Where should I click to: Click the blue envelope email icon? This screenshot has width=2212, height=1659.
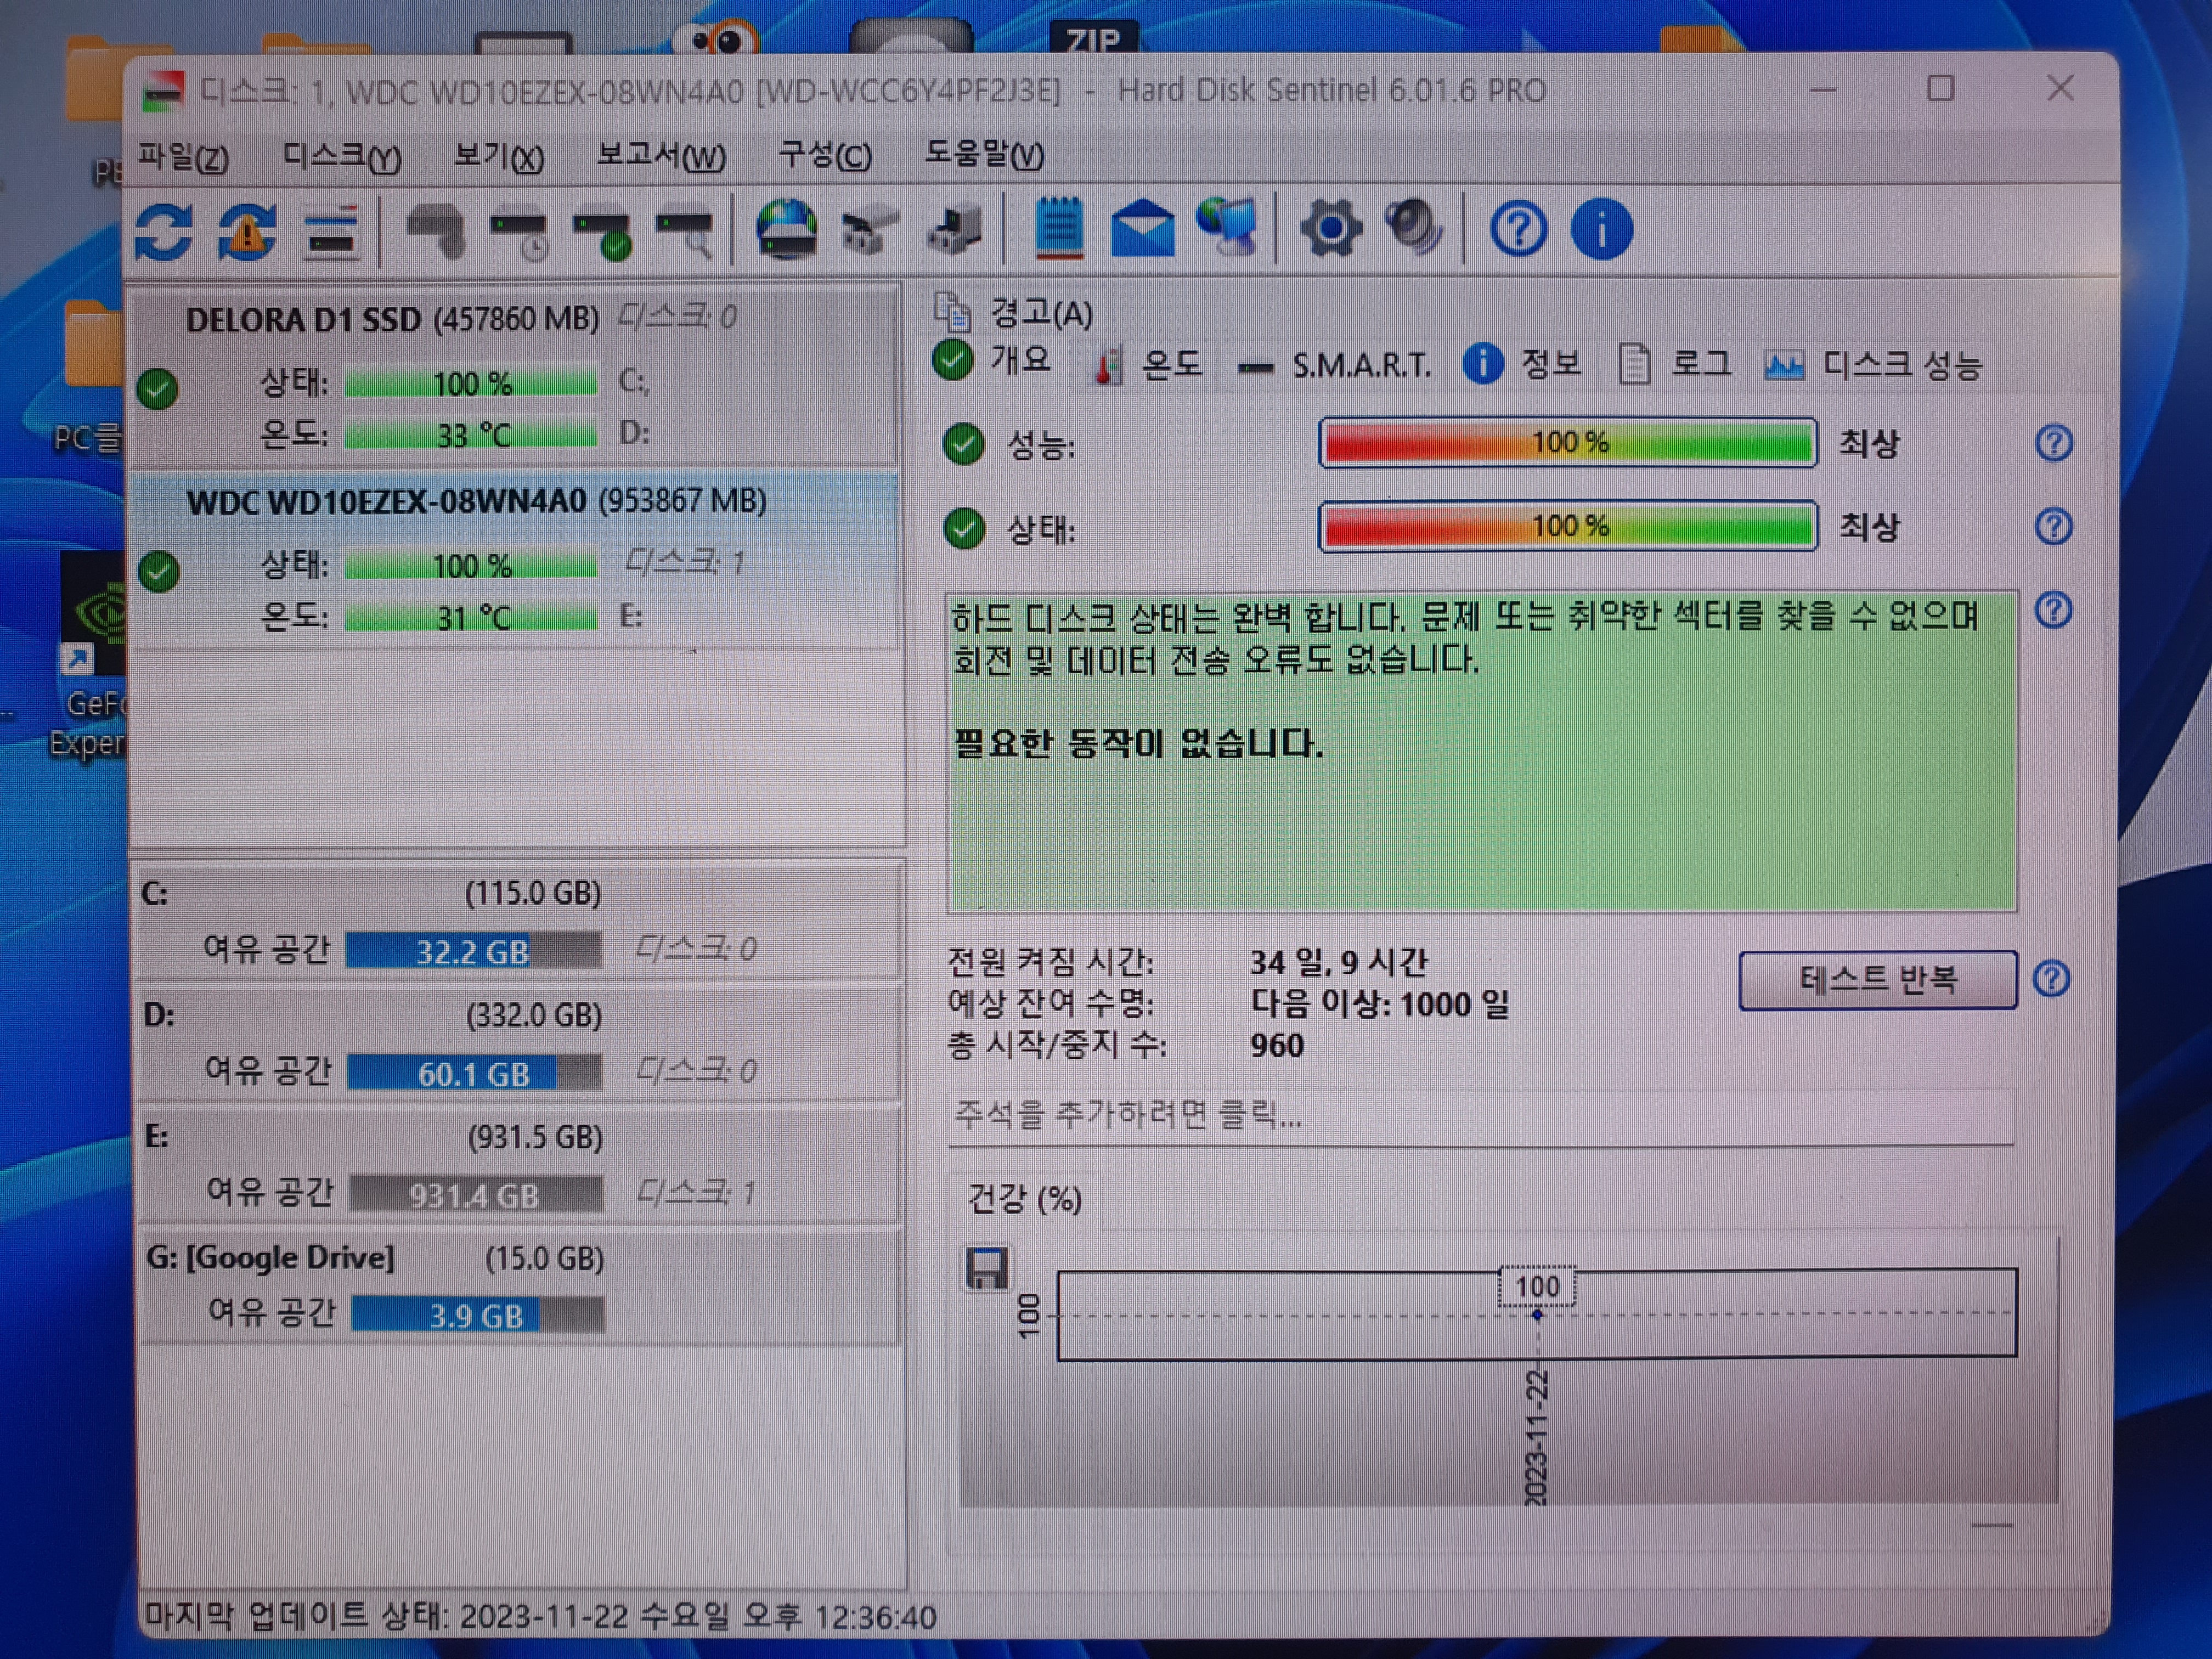[1143, 230]
